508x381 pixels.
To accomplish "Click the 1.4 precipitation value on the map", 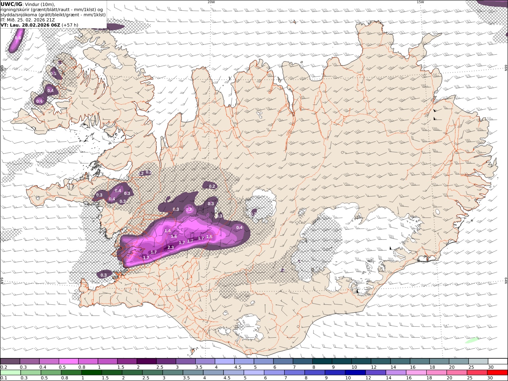I will click(x=167, y=231).
